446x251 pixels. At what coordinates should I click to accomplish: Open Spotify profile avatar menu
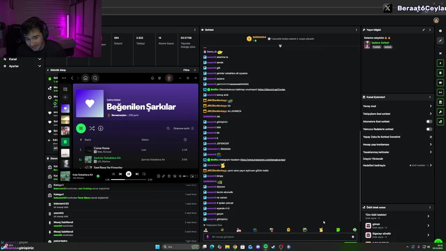tap(169, 78)
